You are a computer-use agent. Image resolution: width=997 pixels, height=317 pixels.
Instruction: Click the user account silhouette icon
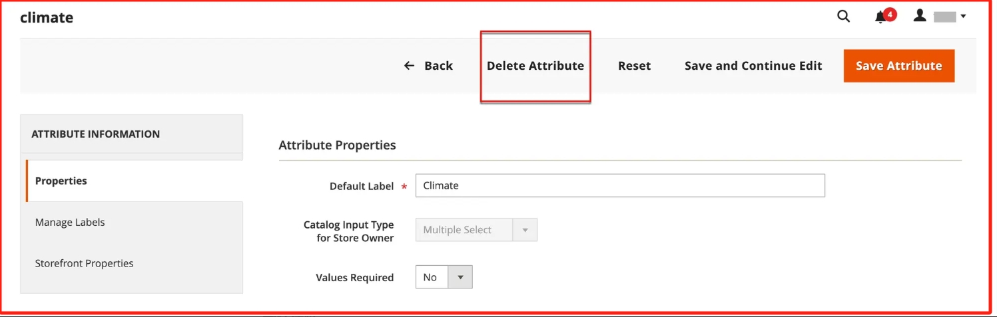(920, 16)
